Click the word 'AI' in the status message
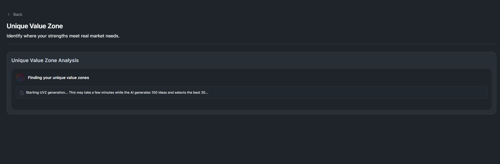The width and height of the screenshot is (500, 164). pos(132,93)
